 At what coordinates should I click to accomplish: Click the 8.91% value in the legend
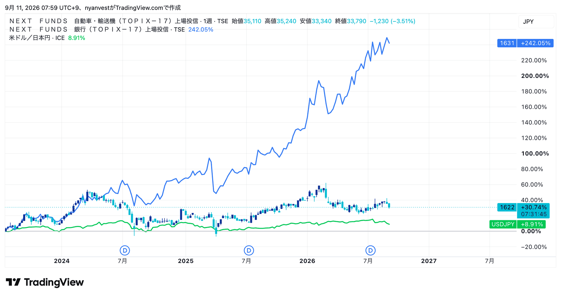tap(77, 38)
